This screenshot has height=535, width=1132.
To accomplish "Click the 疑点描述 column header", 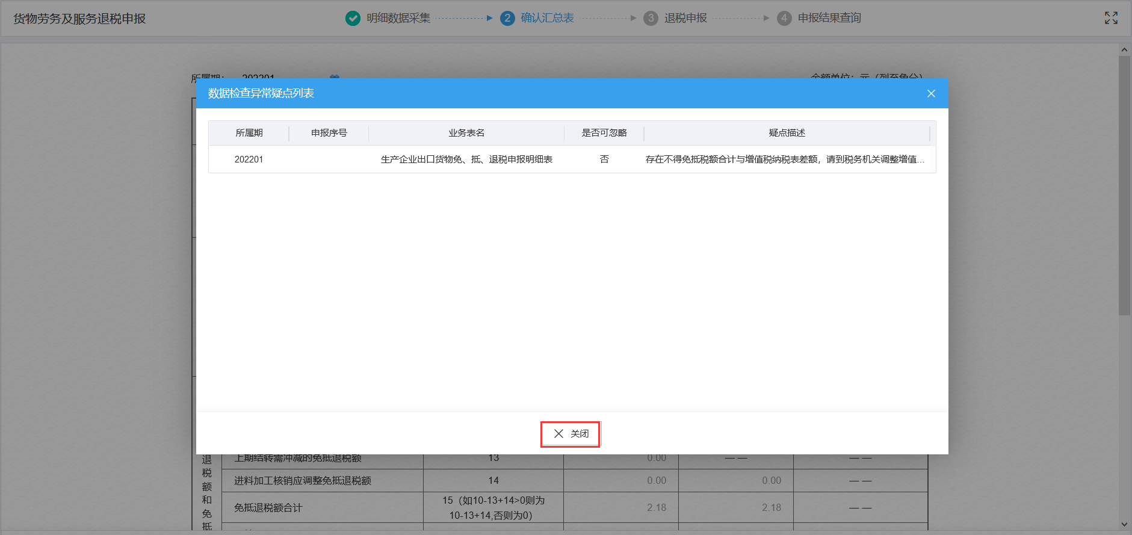I will [x=787, y=133].
